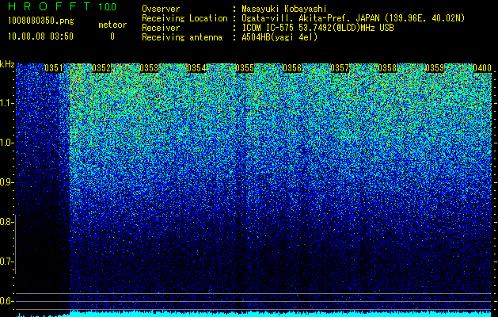Click the kHz axis unit label

tap(7, 64)
